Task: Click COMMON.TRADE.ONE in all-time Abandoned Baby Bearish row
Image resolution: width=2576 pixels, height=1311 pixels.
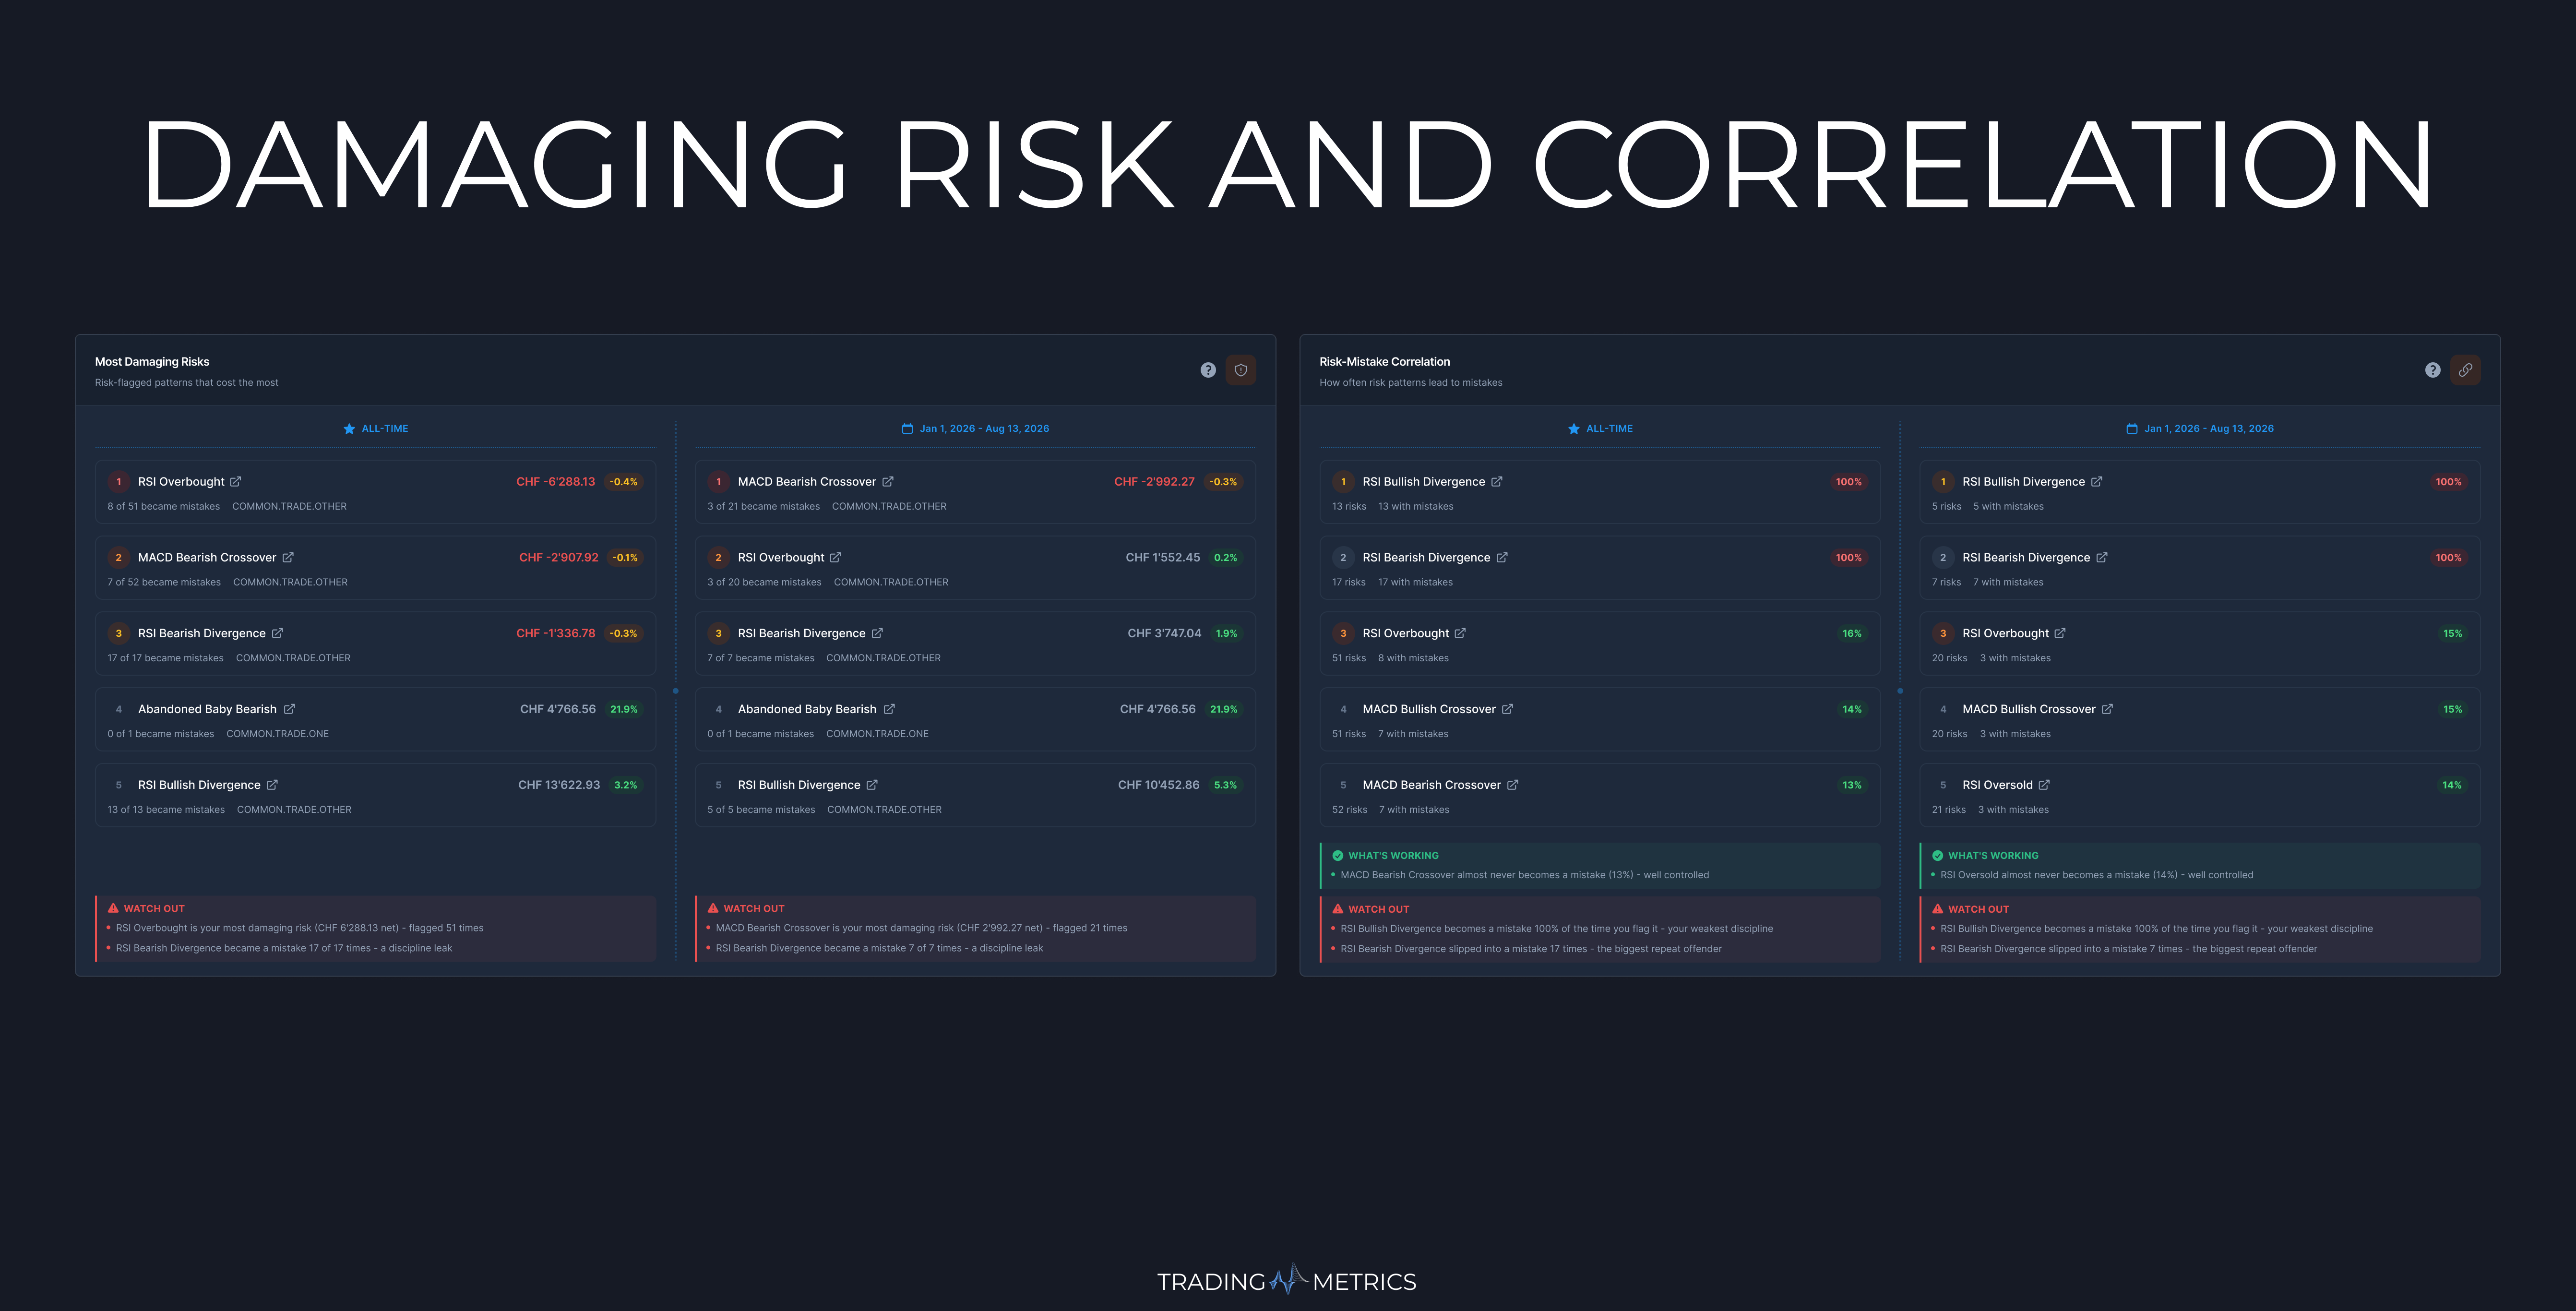Action: (277, 734)
